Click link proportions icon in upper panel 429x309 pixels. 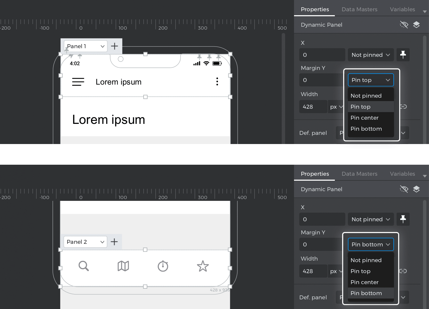403,107
